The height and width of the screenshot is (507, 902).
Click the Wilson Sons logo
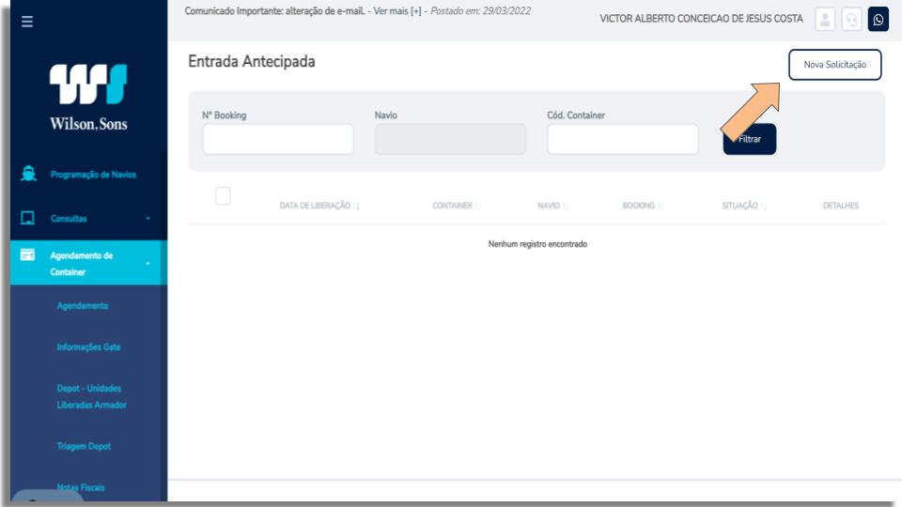click(x=88, y=97)
